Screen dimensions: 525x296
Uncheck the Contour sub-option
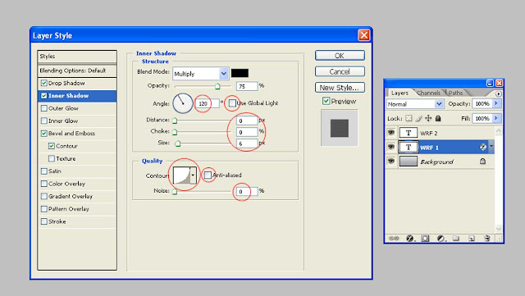(x=51, y=146)
